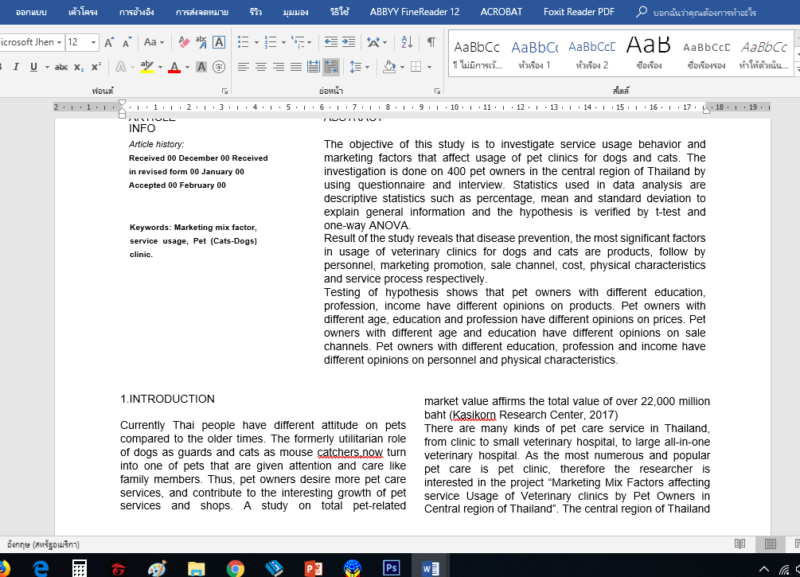The height and width of the screenshot is (577, 800).
Task: Expand font color dropdown arrow
Action: point(187,67)
